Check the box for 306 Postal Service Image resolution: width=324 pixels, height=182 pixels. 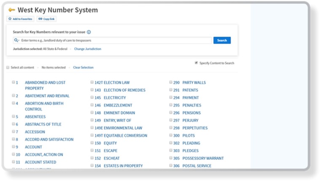click(171, 166)
